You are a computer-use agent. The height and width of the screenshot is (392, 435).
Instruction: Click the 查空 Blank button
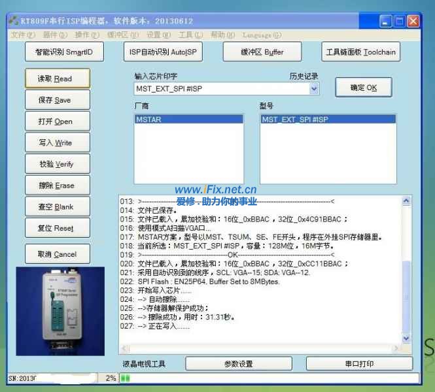(x=58, y=206)
